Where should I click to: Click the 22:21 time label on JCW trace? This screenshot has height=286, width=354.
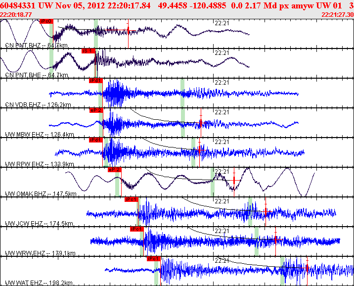(221, 201)
